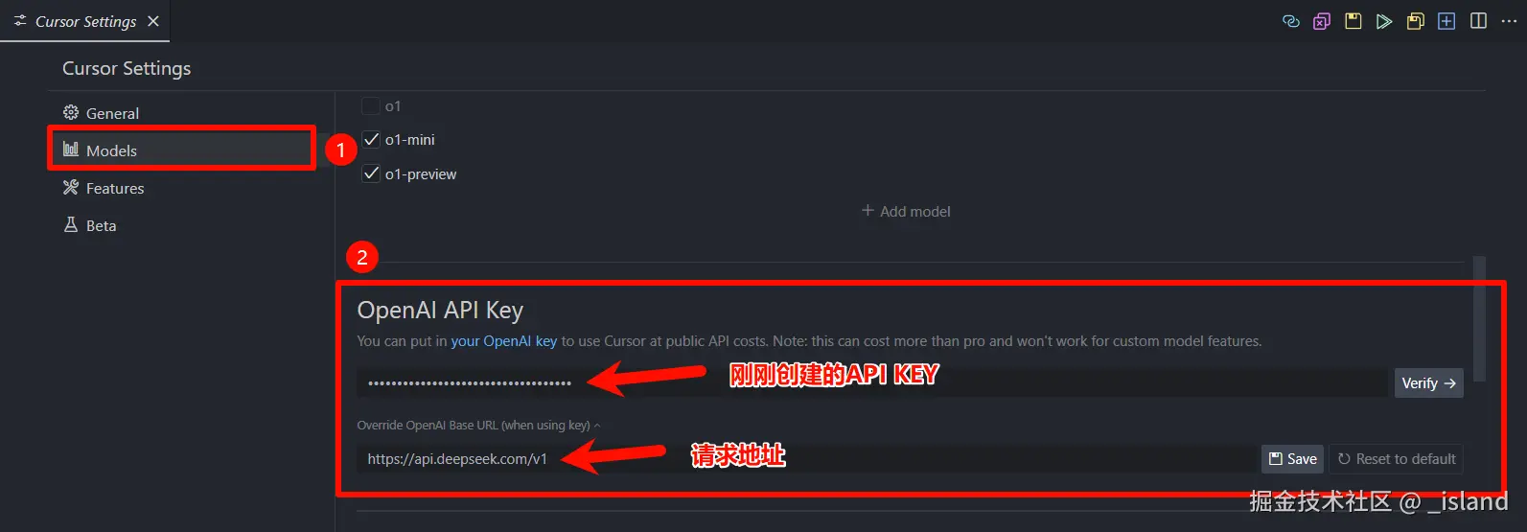
Task: Click the blue plus-in-square icon
Action: pos(1446,21)
